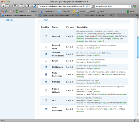Click 'Defines numeric field types.' description
139x122 pixels.
[88, 81]
